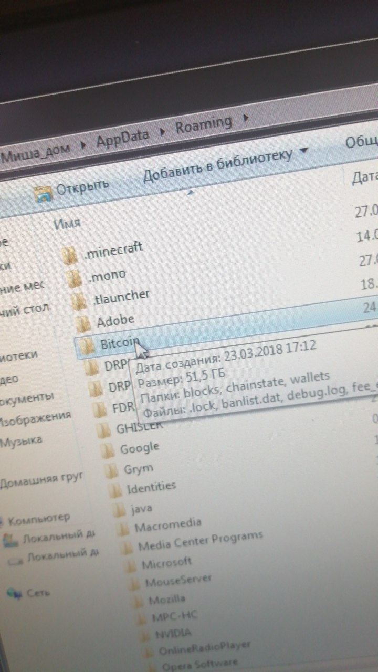This screenshot has width=378, height=672.
Task: Click the .mono folder name
Action: [x=107, y=274]
